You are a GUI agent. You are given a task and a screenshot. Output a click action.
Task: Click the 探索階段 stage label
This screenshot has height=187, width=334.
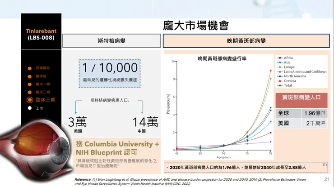[x=42, y=68]
